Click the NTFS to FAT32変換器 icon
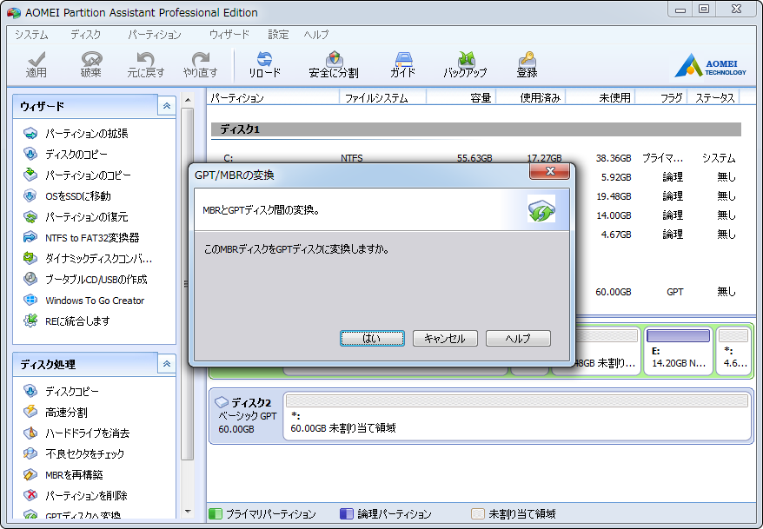This screenshot has width=763, height=529. (30, 237)
